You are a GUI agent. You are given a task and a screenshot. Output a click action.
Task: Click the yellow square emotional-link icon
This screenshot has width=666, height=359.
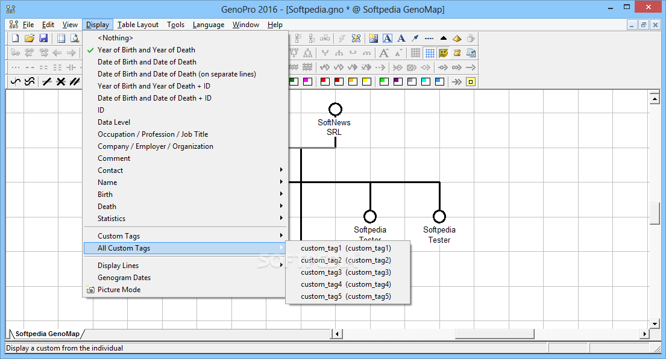[471, 81]
